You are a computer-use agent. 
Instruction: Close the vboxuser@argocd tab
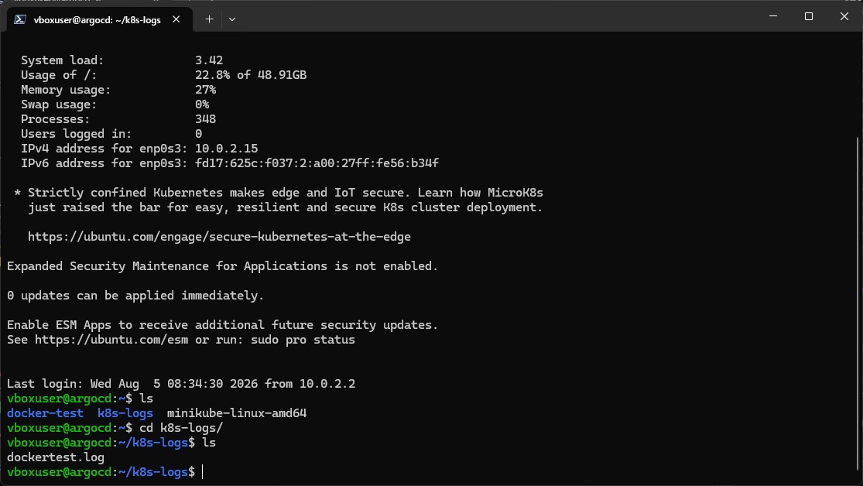point(176,19)
